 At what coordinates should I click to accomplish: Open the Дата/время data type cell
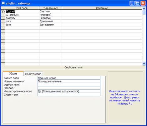(51, 25)
